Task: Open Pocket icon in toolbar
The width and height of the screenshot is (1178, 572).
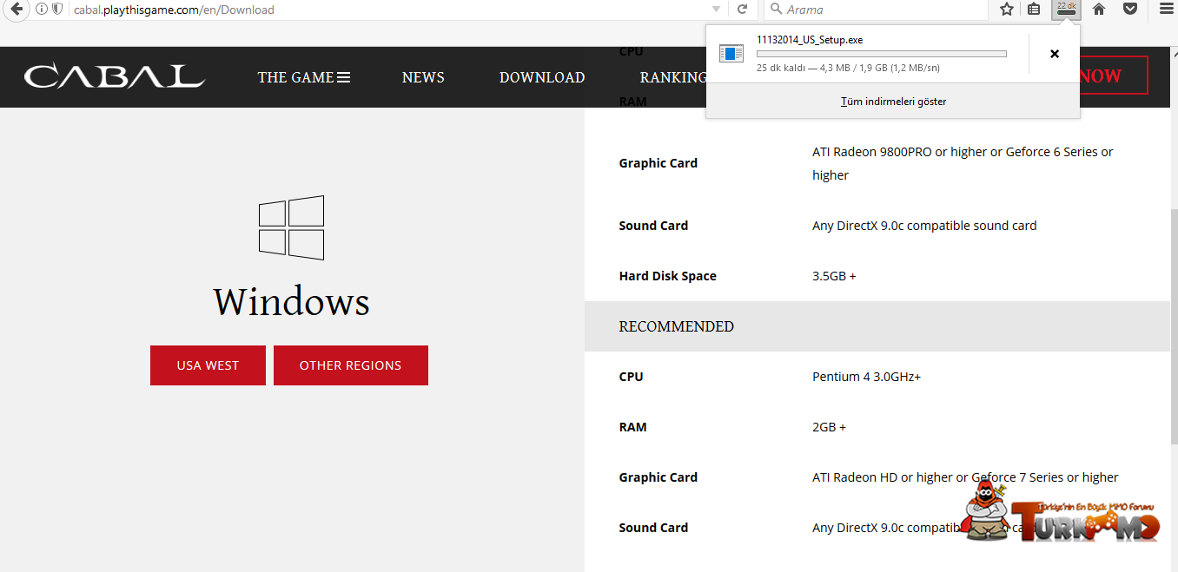Action: (x=1130, y=10)
